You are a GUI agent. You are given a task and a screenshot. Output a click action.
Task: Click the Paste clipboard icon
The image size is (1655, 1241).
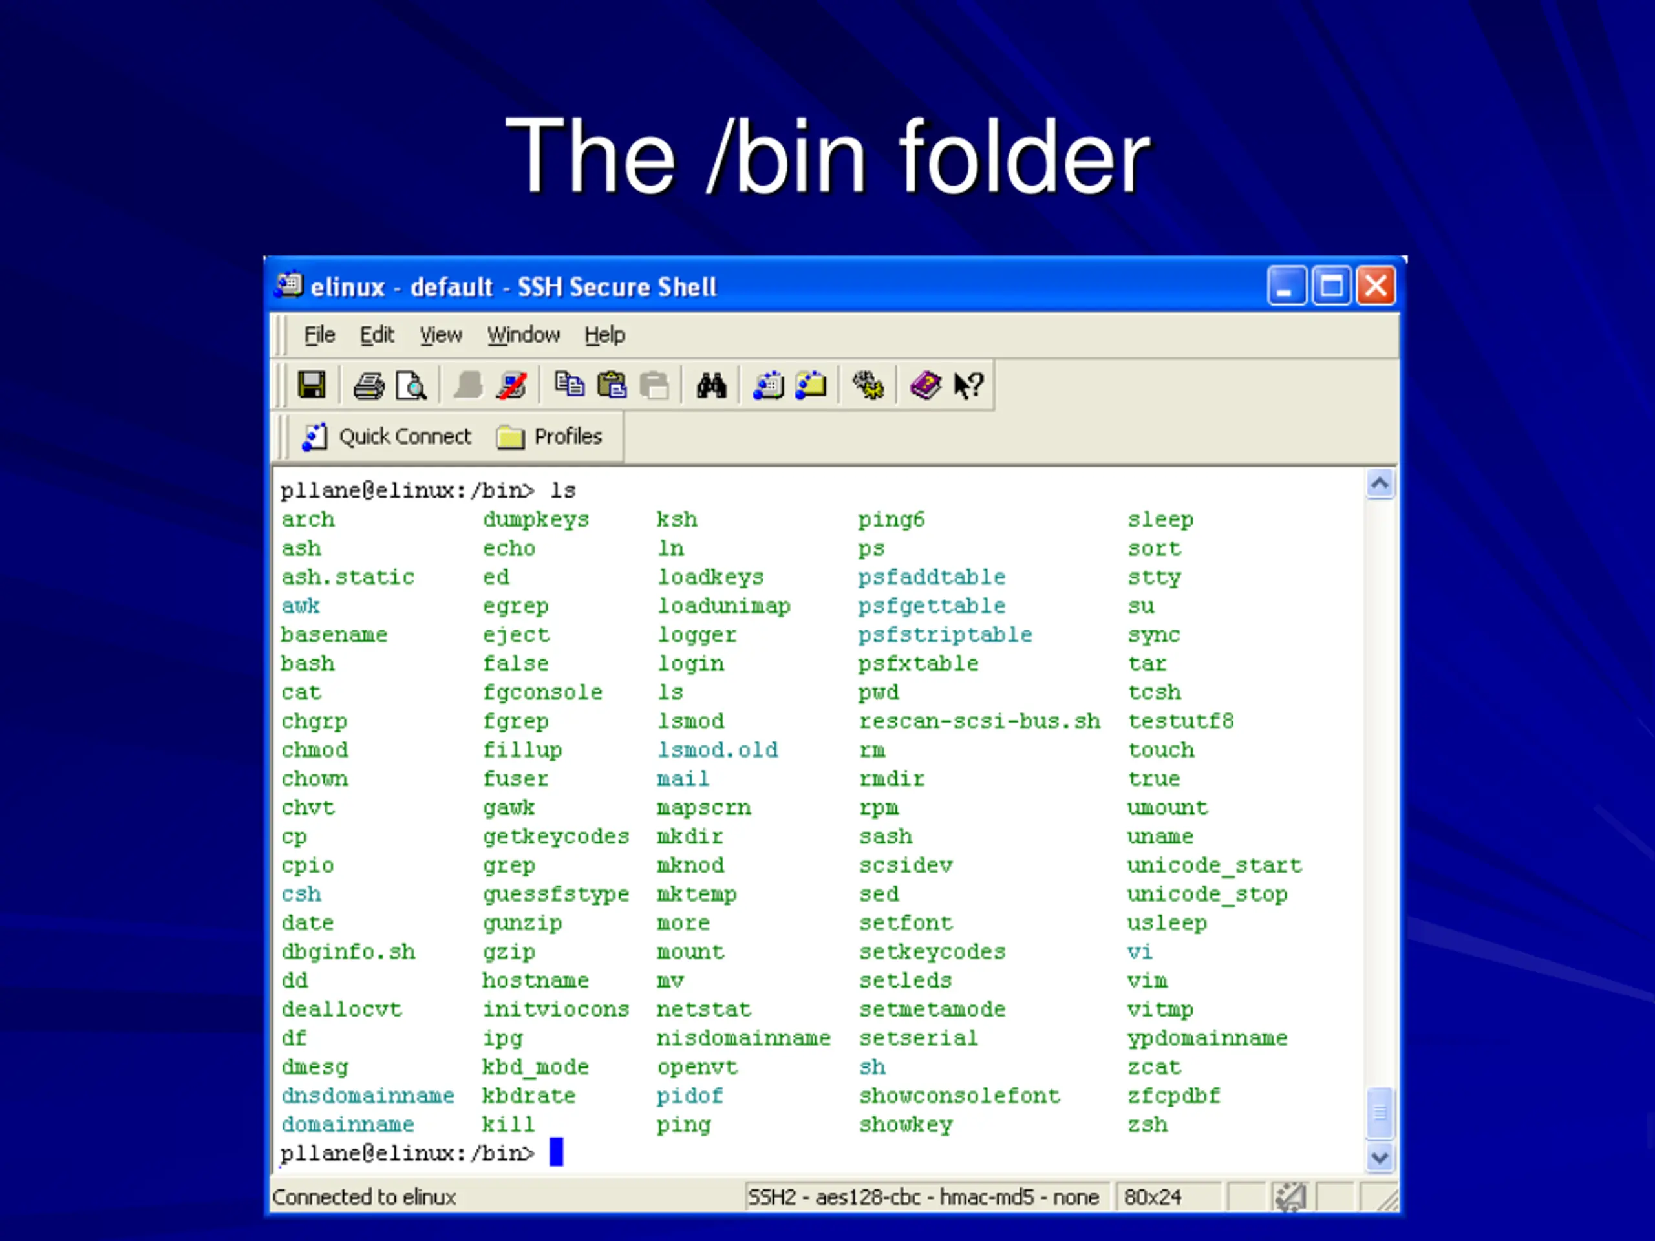coord(612,385)
